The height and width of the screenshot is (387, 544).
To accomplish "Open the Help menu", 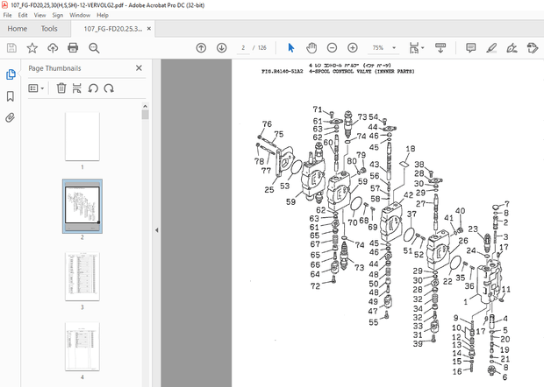I will point(103,15).
